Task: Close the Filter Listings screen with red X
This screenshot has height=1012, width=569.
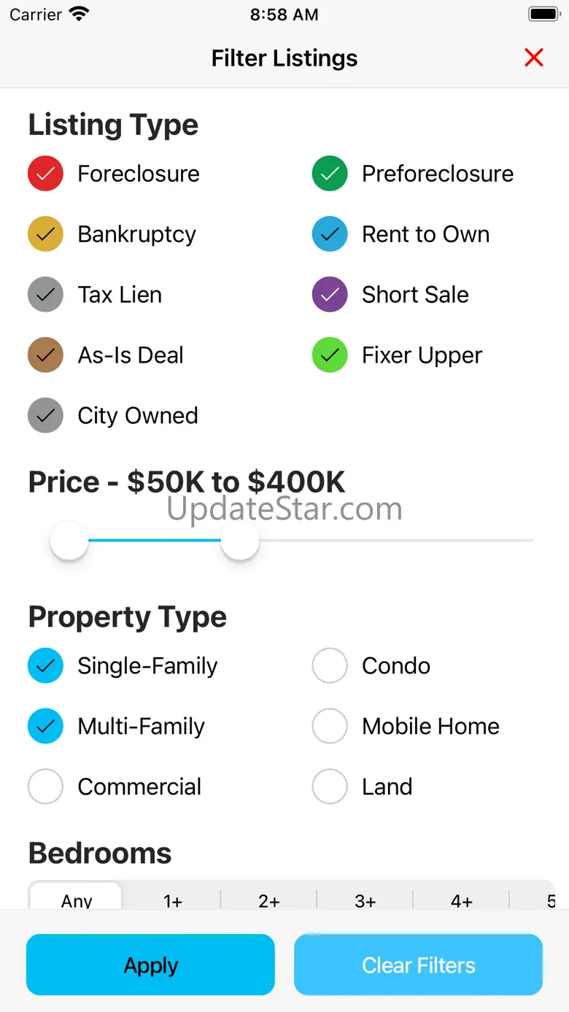Action: [x=534, y=58]
